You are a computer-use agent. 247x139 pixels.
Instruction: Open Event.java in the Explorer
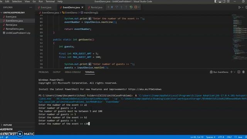[11, 17]
